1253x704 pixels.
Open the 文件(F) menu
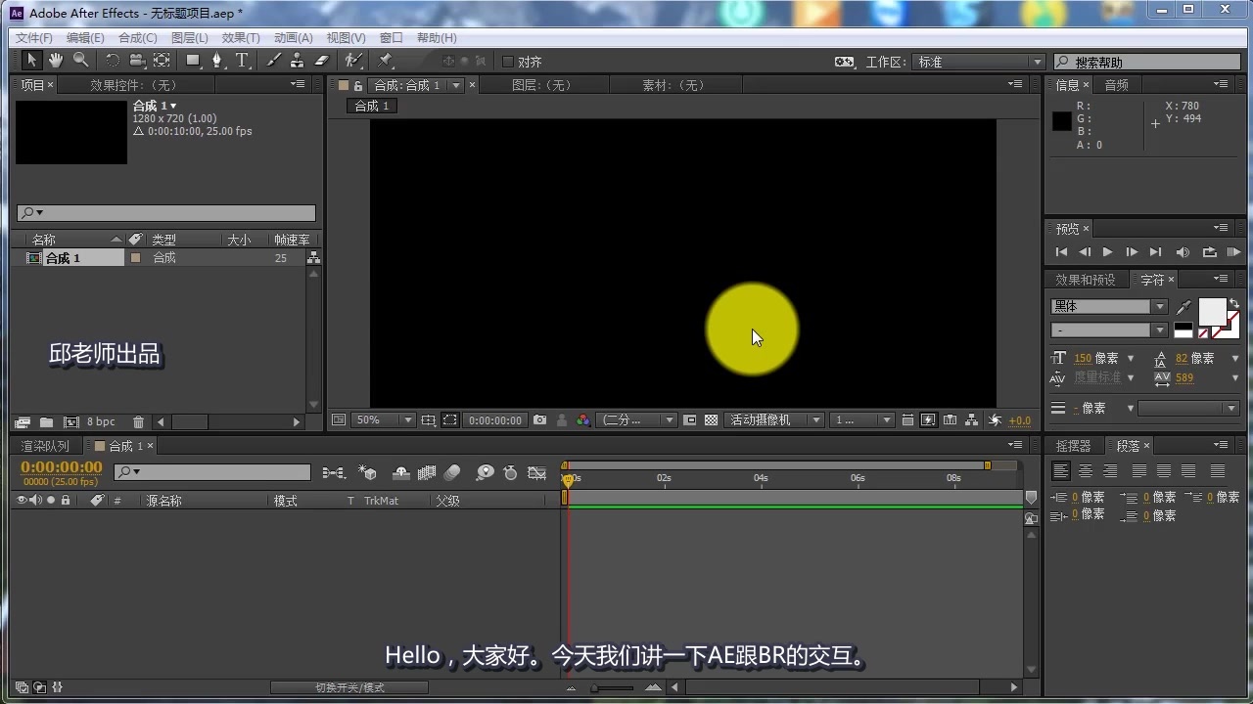click(34, 37)
